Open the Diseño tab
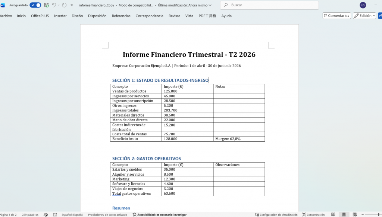 (x=77, y=16)
